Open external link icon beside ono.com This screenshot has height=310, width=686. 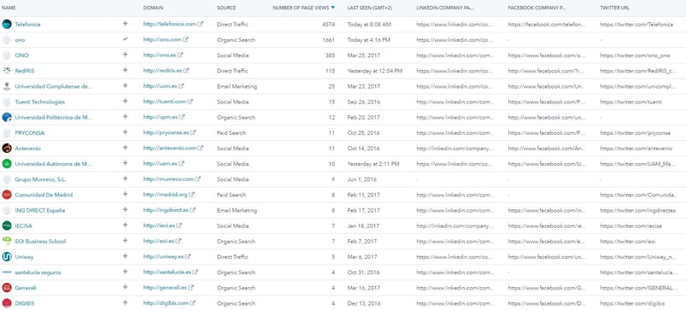185,40
